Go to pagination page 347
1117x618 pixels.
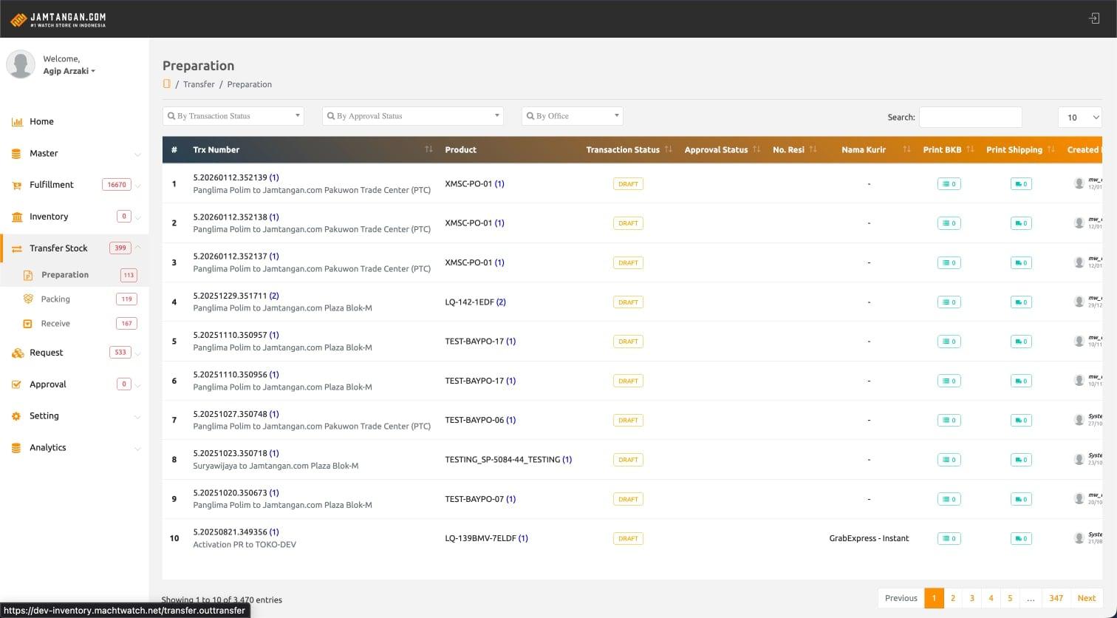[1056, 598]
